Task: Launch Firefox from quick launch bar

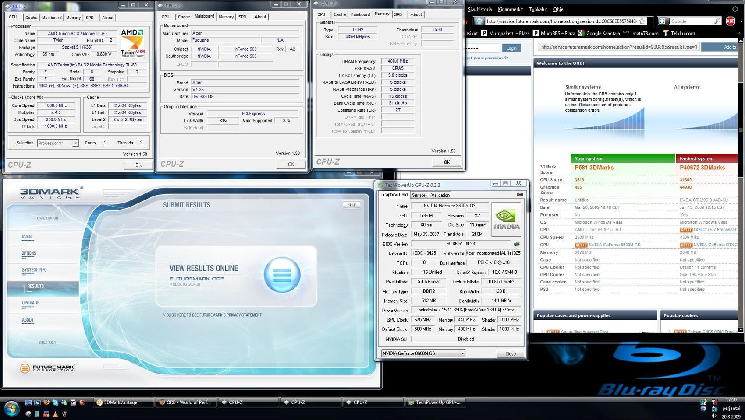Action: [46, 402]
